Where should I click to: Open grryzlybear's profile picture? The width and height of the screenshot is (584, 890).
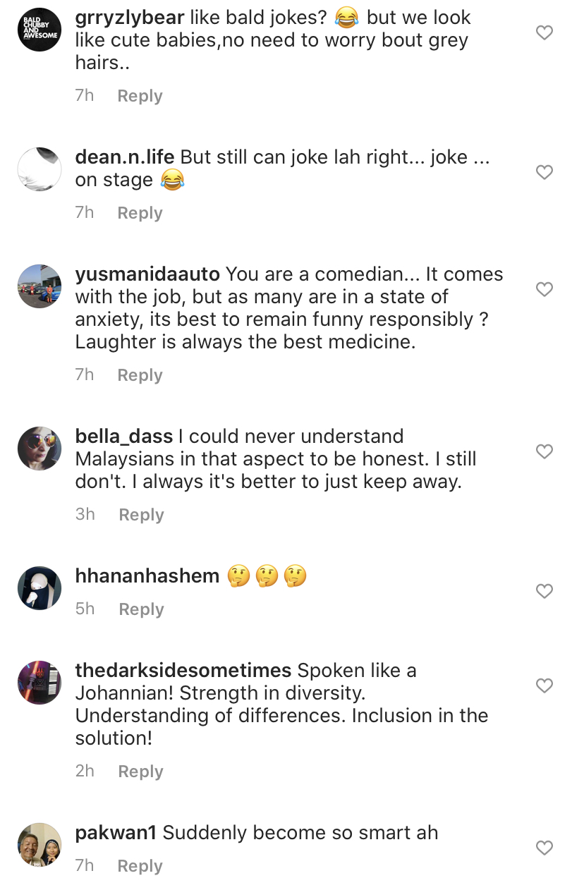pos(39,30)
